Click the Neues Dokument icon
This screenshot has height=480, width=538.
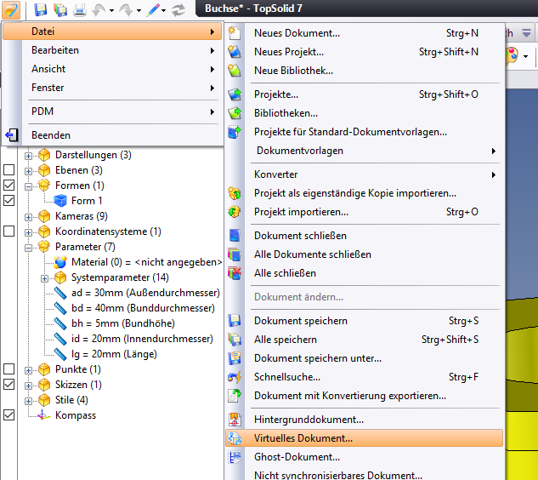pos(235,33)
